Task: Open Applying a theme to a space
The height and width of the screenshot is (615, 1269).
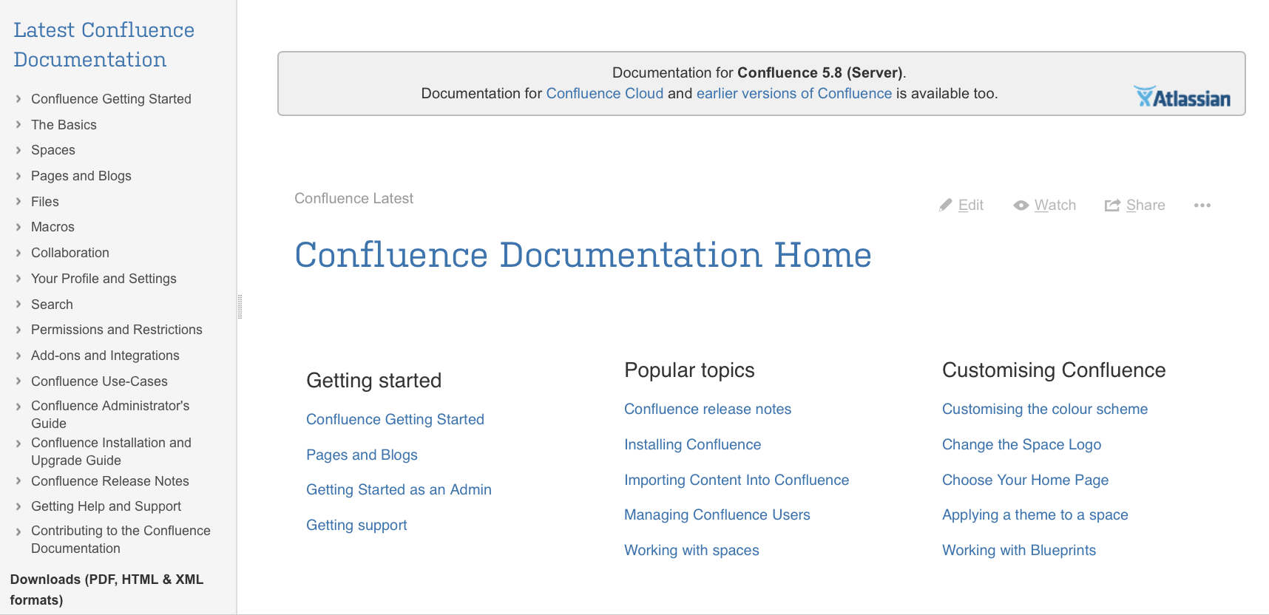Action: 1035,514
